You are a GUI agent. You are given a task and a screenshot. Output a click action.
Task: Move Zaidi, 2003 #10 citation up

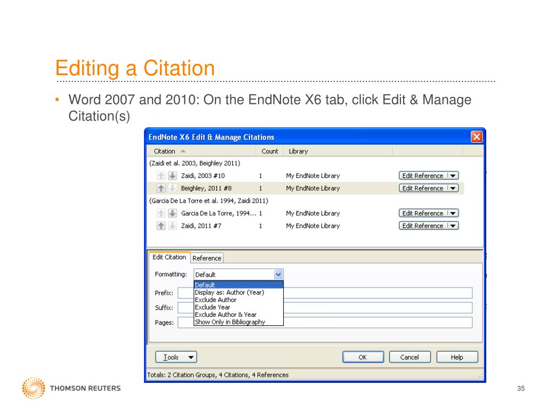click(x=161, y=176)
